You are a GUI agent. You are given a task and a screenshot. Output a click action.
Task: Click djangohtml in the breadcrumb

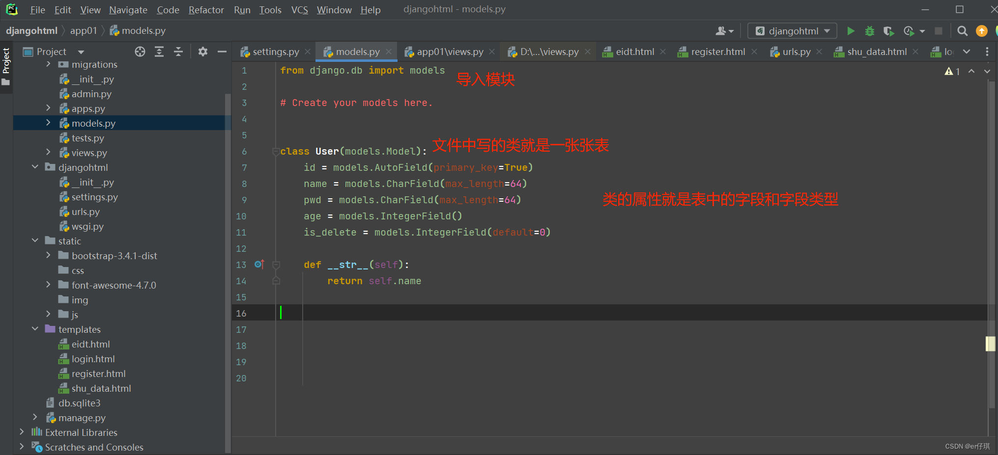31,31
